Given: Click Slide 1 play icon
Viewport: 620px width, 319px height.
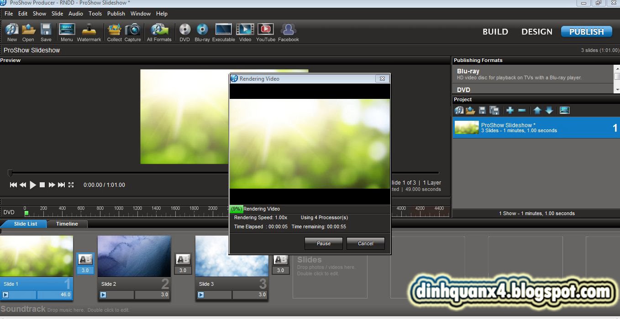Looking at the screenshot, I should point(5,295).
